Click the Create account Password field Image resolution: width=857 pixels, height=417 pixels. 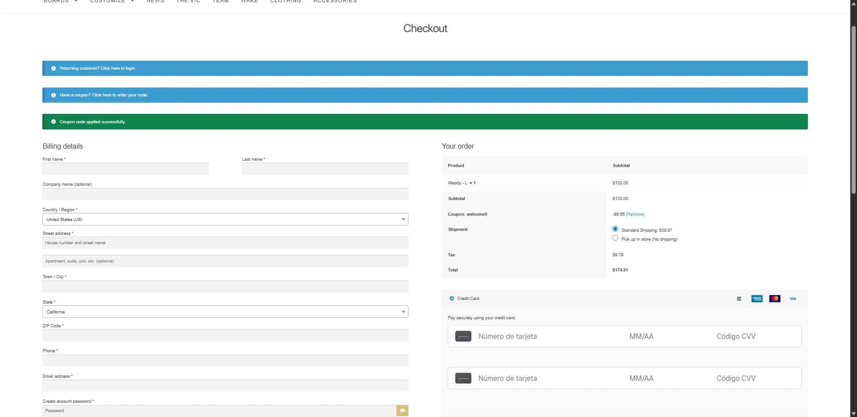[x=219, y=411]
